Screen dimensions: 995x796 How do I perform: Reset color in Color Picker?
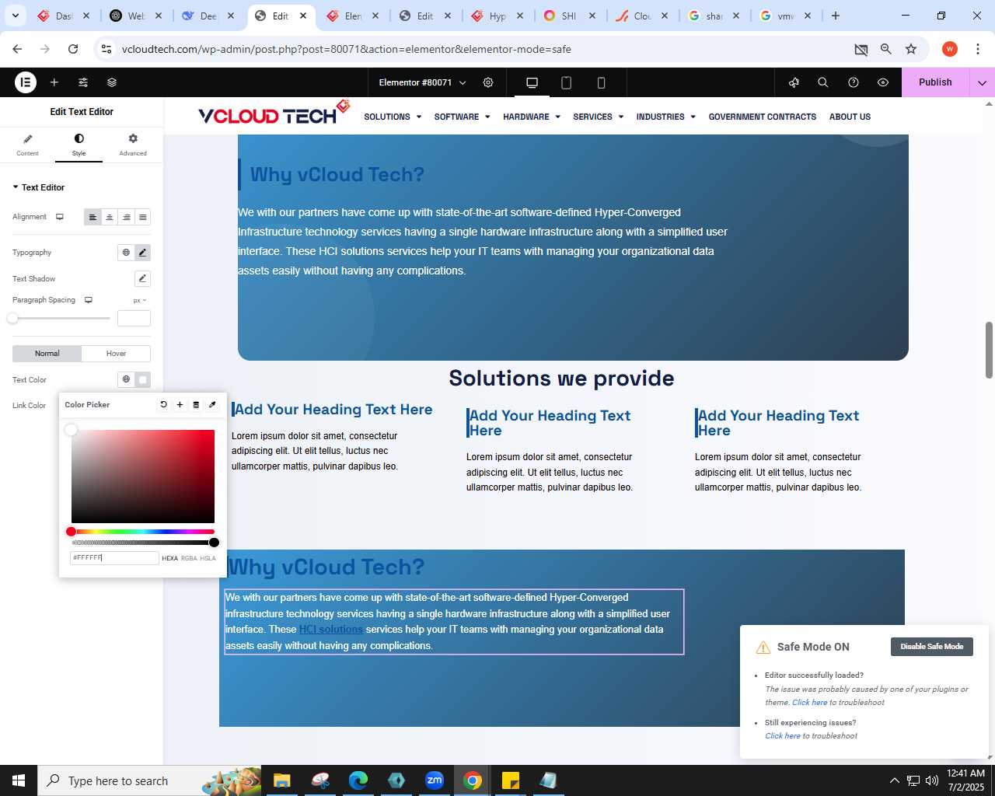point(163,404)
